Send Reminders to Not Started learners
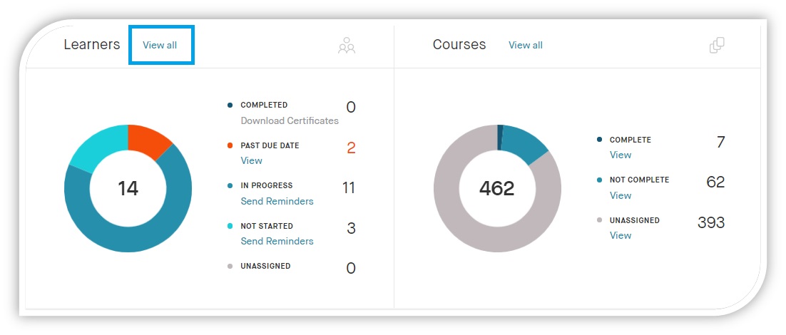The image size is (786, 335). (x=277, y=242)
